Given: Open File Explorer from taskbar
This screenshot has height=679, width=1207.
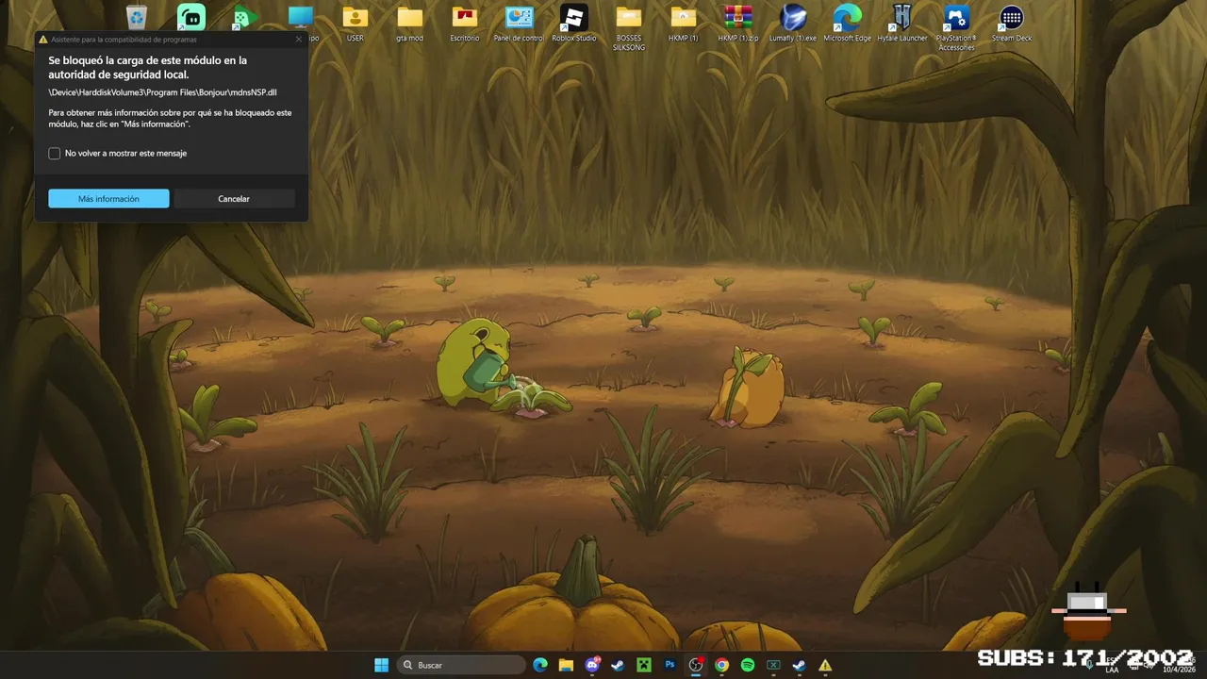Looking at the screenshot, I should click(566, 665).
